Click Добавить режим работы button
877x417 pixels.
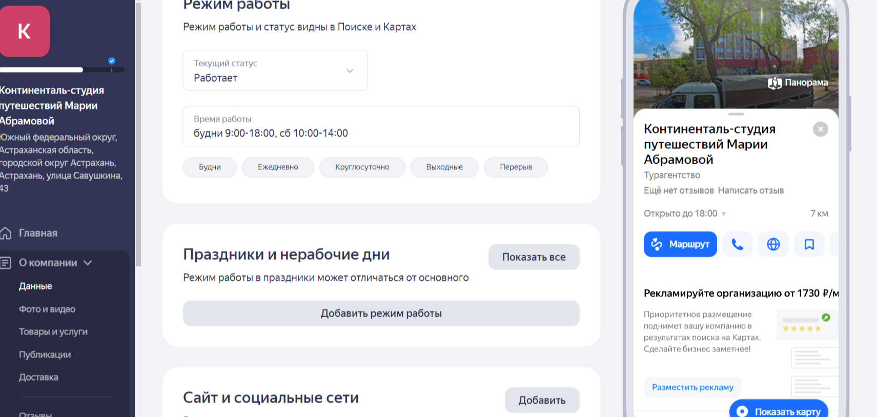(381, 313)
